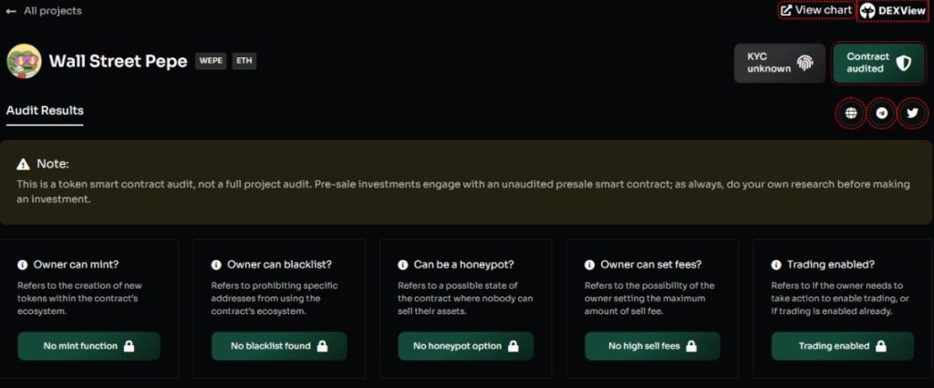Click the No honeypot option button
The width and height of the screenshot is (934, 388).
pos(466,346)
